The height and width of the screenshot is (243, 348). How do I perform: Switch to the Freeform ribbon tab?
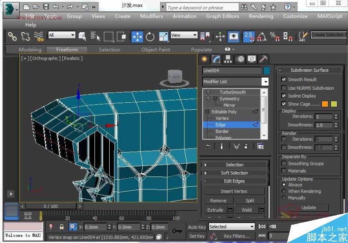point(67,50)
